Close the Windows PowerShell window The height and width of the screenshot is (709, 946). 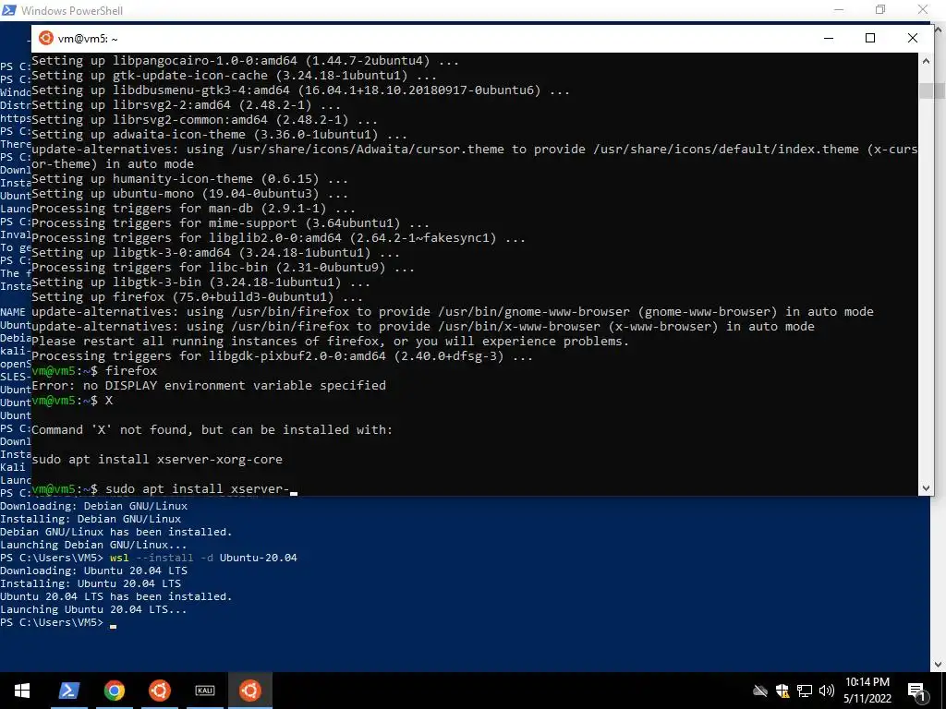tap(923, 9)
